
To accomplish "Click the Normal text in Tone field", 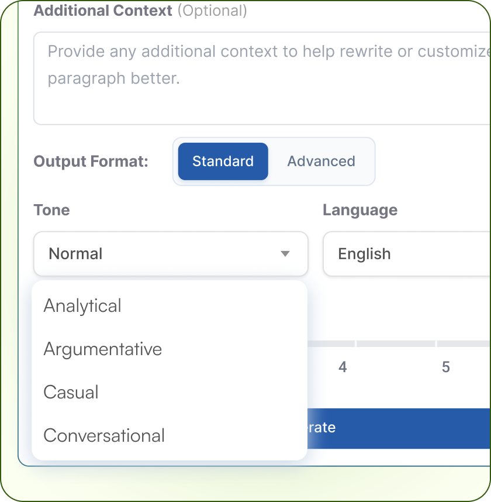I will 76,254.
